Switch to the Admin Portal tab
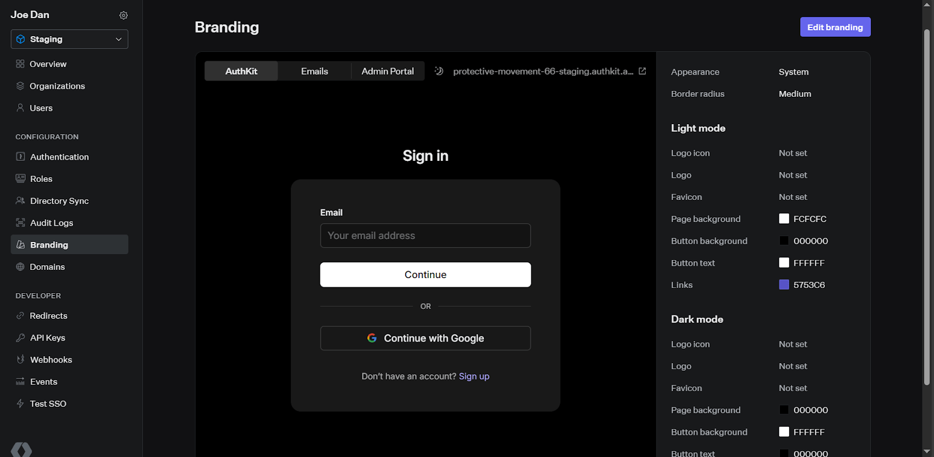The width and height of the screenshot is (934, 457). (388, 71)
